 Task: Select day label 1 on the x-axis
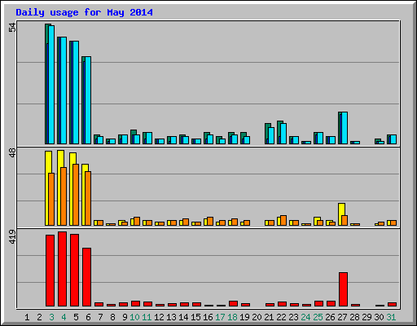(x=27, y=317)
